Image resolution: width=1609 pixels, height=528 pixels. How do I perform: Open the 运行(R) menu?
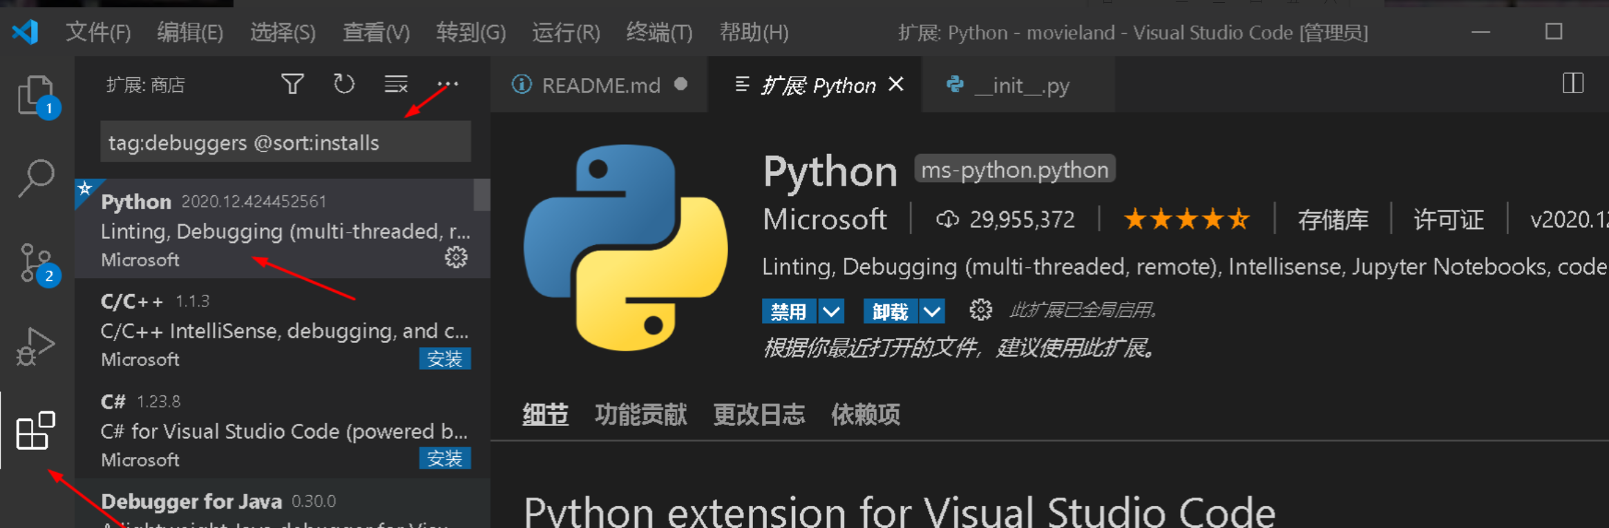coord(566,32)
